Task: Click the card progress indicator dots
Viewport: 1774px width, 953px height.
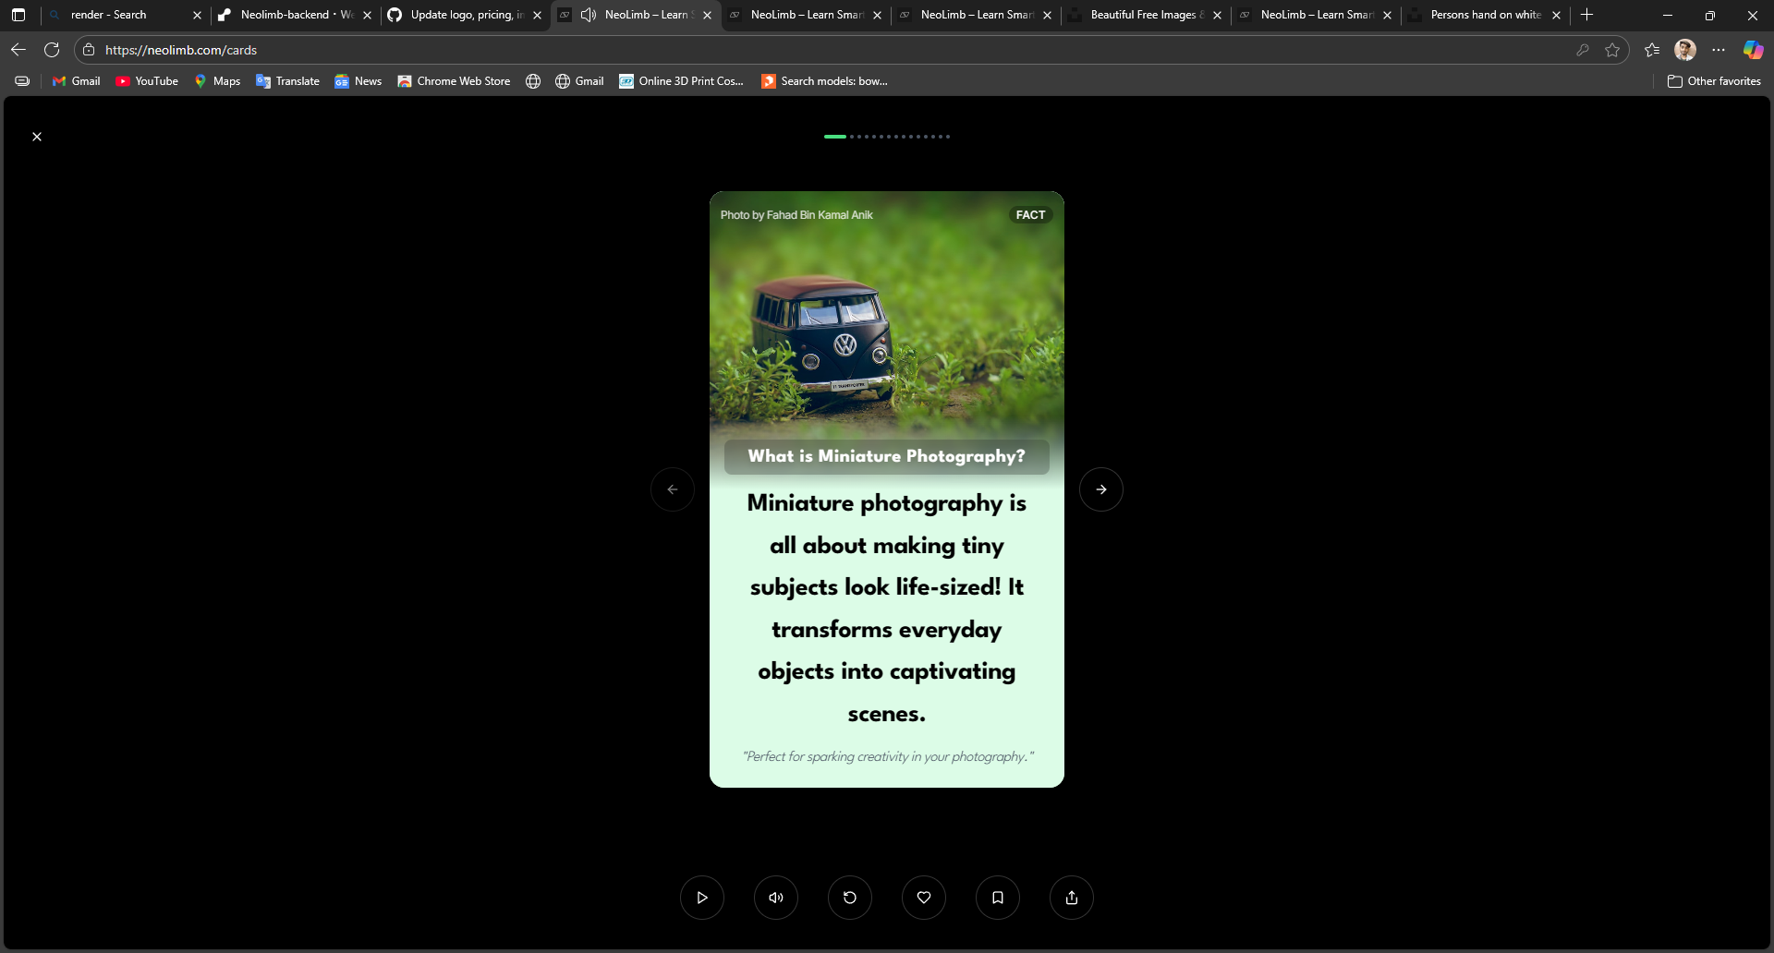Action: tap(887, 137)
